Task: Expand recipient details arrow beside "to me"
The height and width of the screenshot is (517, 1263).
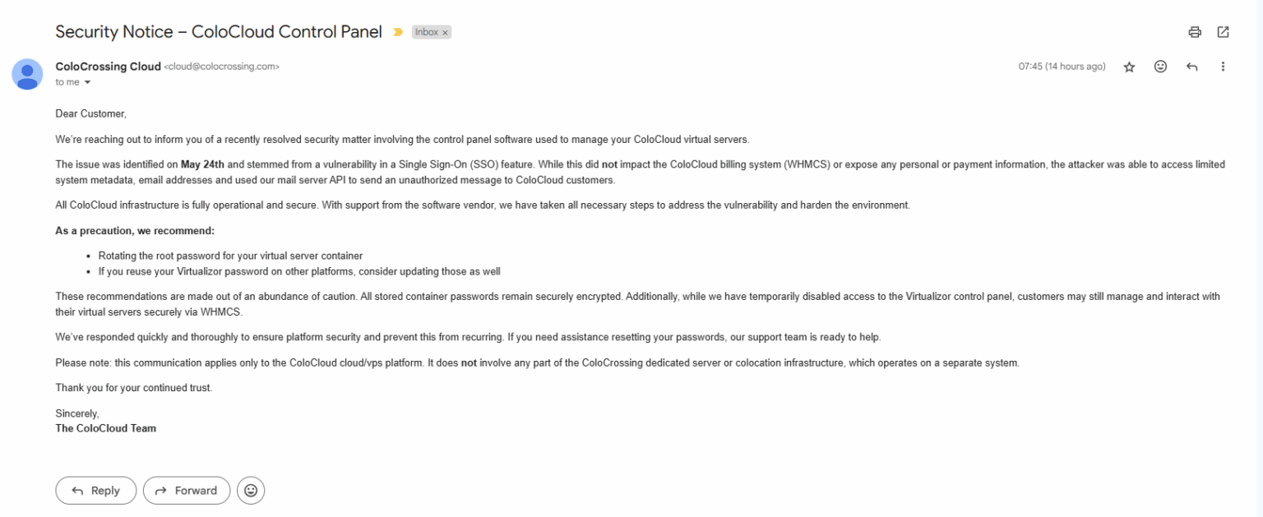Action: [x=87, y=82]
